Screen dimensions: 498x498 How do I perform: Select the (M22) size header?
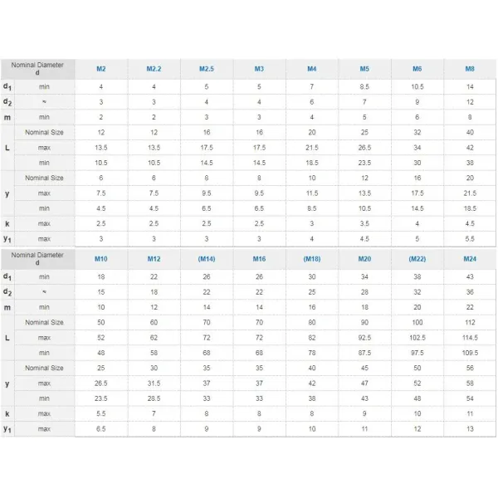tap(417, 259)
